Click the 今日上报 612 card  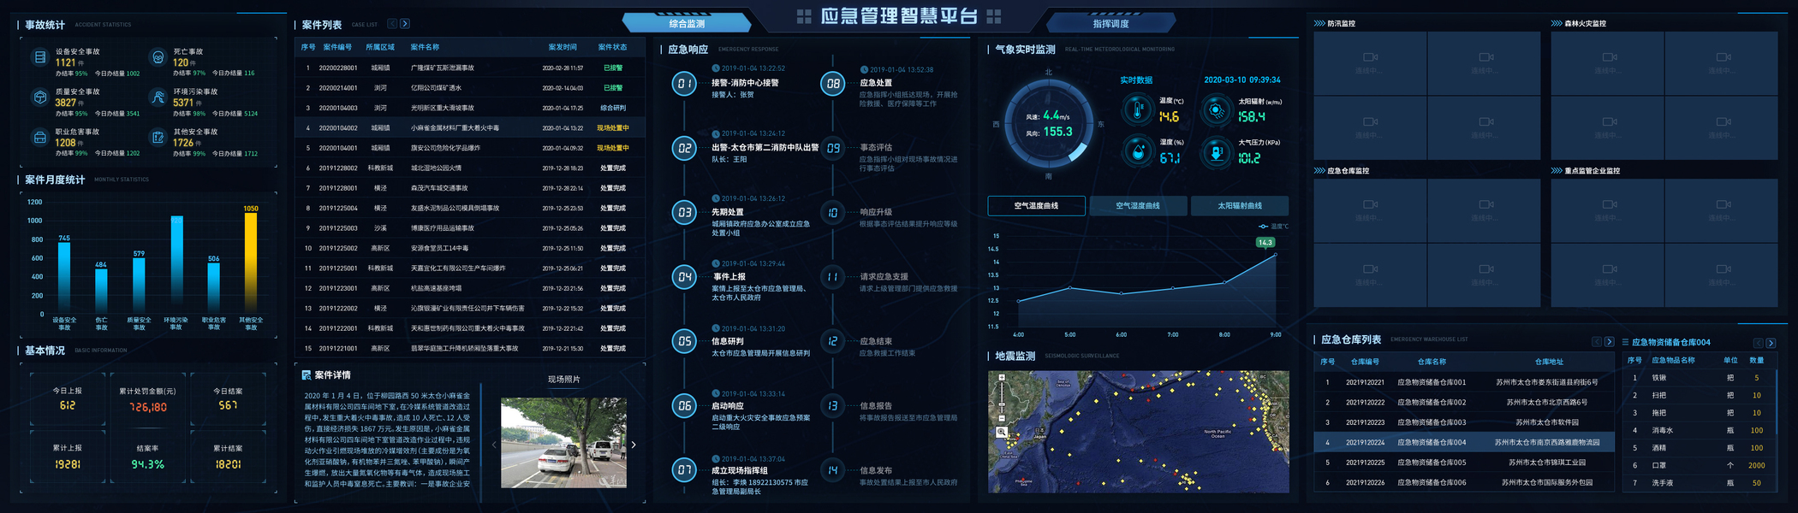pos(68,399)
